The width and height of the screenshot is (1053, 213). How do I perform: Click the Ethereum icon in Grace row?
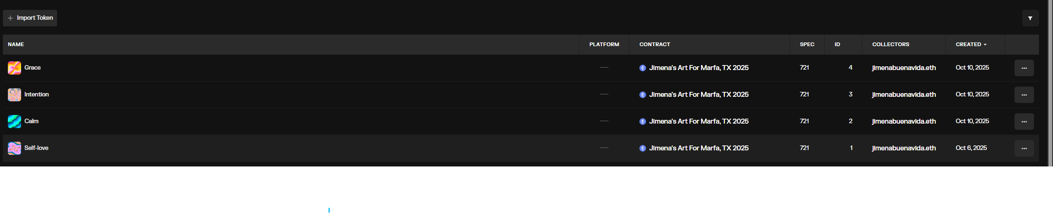pyautogui.click(x=643, y=68)
